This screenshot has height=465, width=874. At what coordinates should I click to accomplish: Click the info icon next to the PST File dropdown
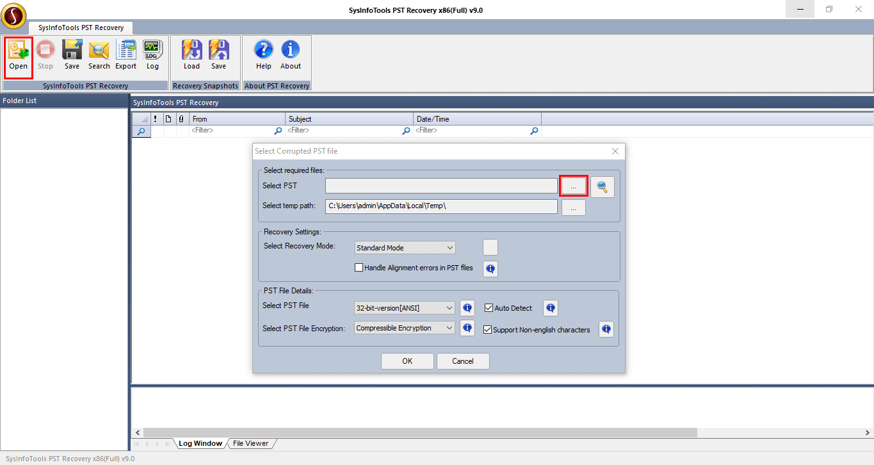467,308
